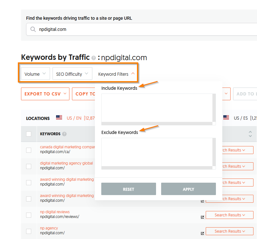Screen dimensions: 257x239
Task: Click the npdigital.com/reviews/ URL text
Action: (x=60, y=216)
